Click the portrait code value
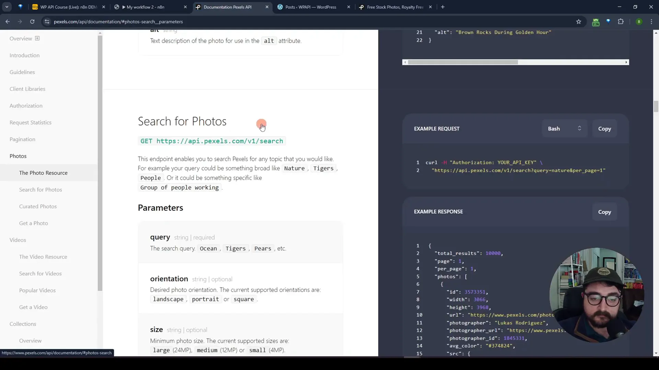This screenshot has width=659, height=370. [x=205, y=299]
